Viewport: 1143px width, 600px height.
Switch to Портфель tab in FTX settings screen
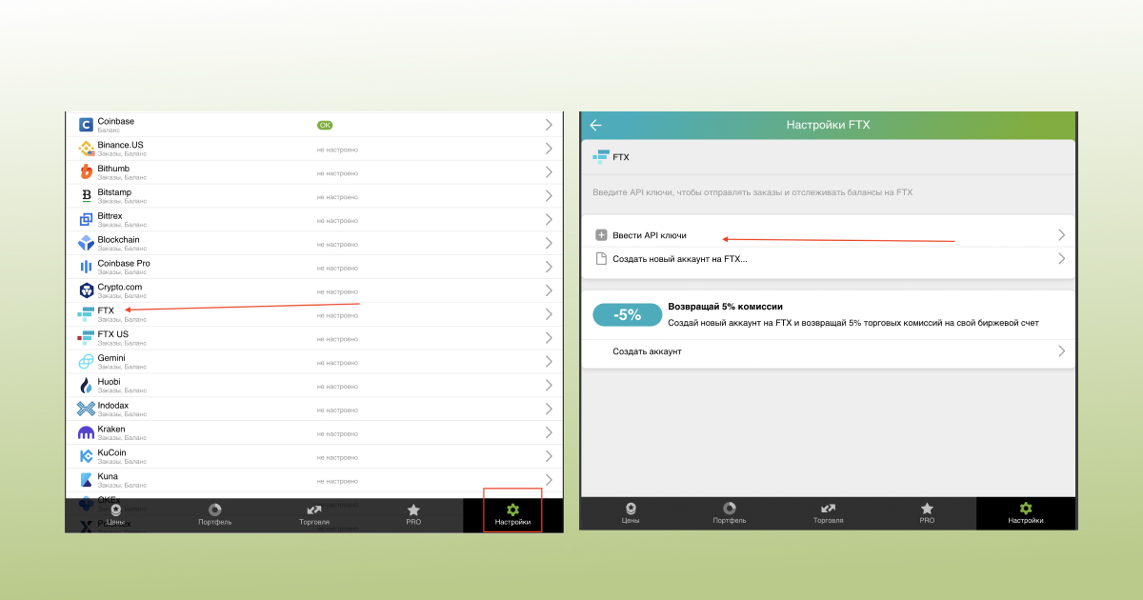point(729,513)
